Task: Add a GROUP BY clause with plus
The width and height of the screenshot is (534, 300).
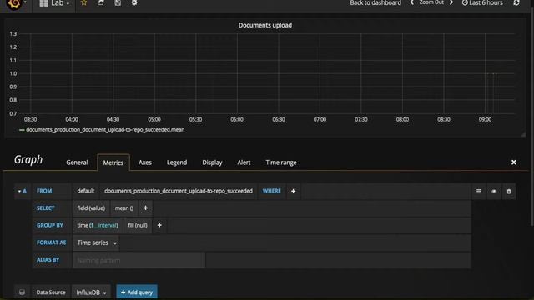Action: coord(159,225)
